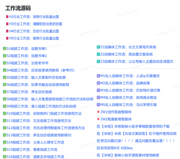Click the green icon beside S1视频工作流
The width and height of the screenshot is (180, 159).
click(4, 49)
